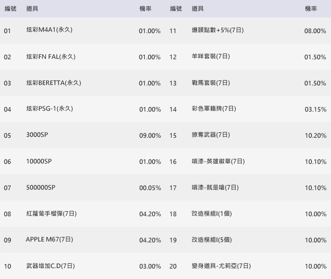This screenshot has width=331, height=279.
Task: Select the APPLE M67(7日) item
Action: [49, 240]
